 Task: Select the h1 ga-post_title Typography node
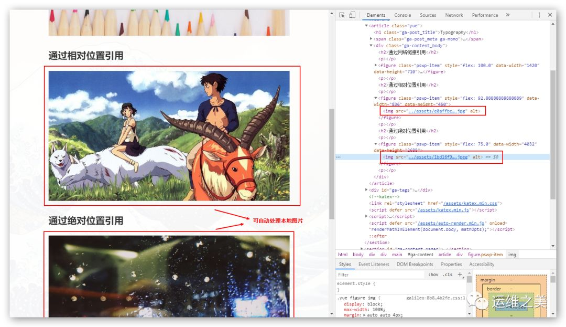tap(426, 32)
